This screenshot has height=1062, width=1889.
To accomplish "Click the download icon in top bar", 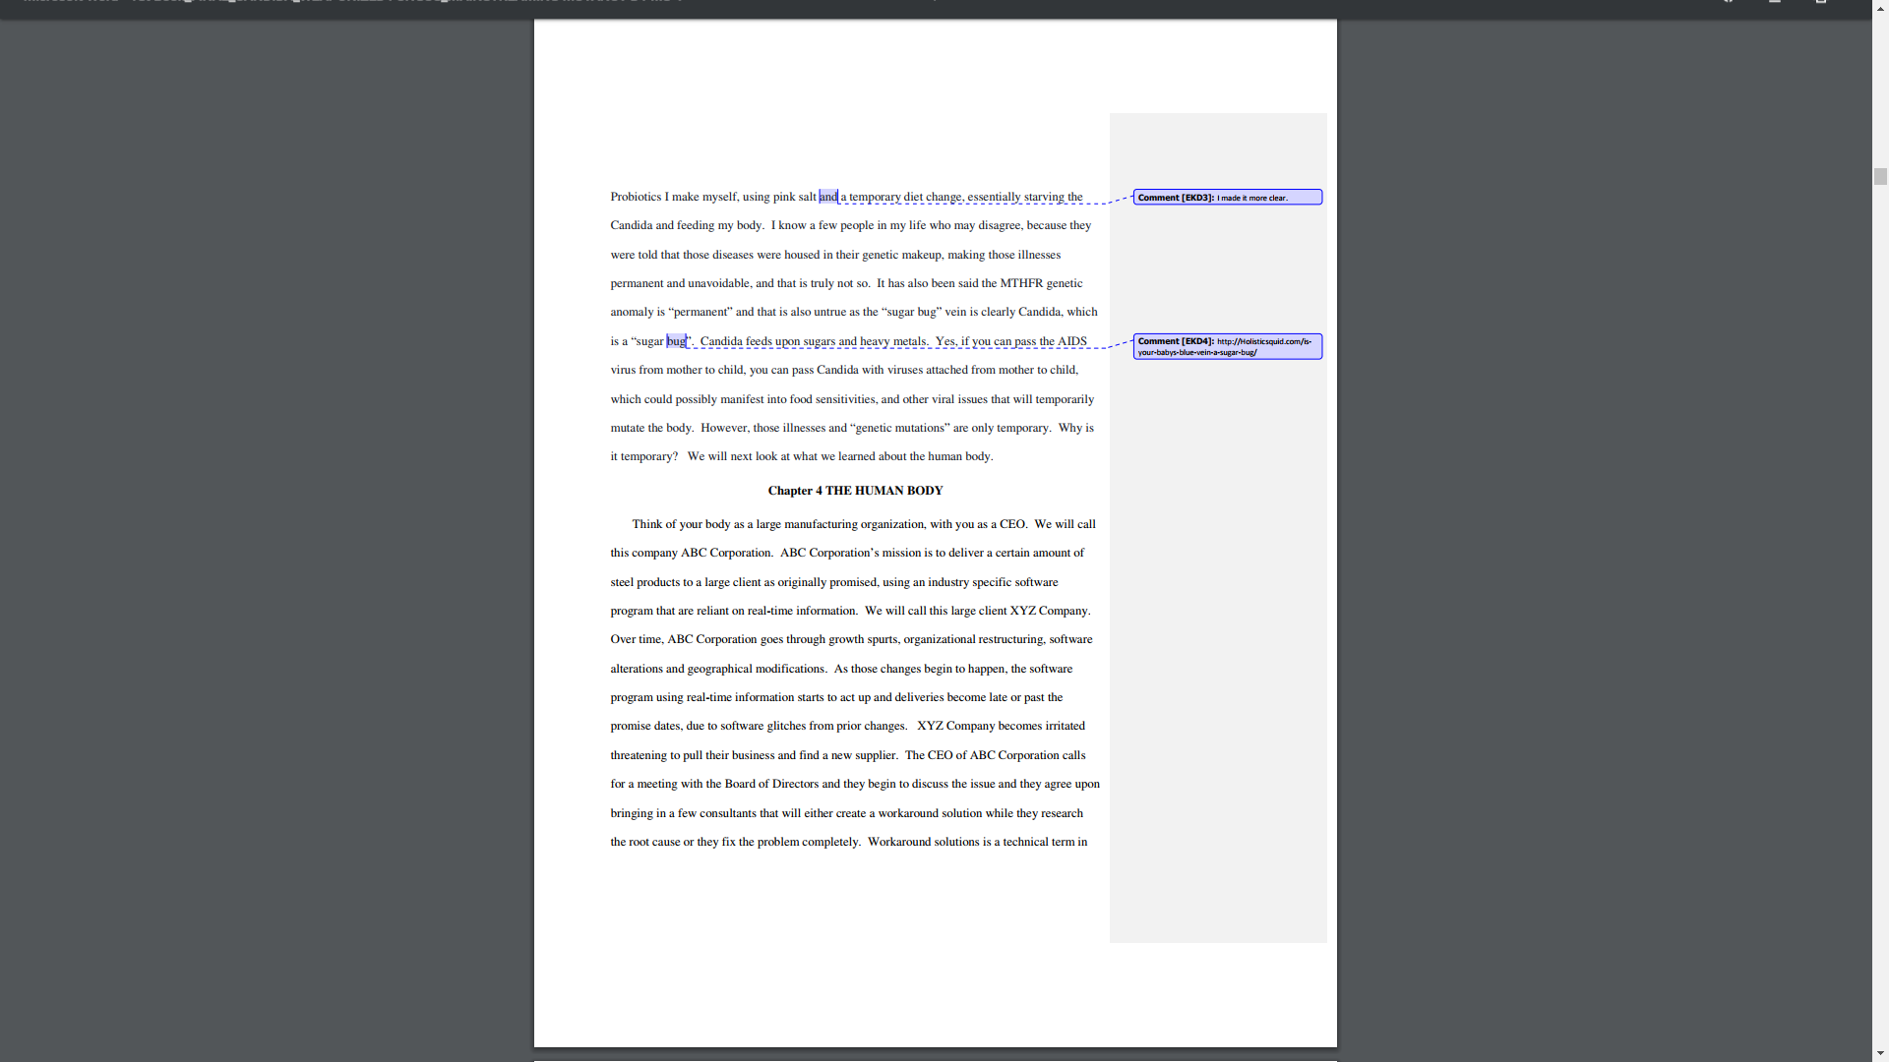I will click(1775, 2).
